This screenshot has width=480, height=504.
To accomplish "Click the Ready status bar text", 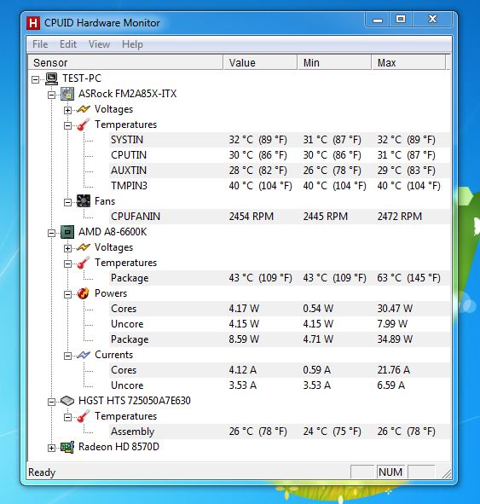I will point(42,472).
